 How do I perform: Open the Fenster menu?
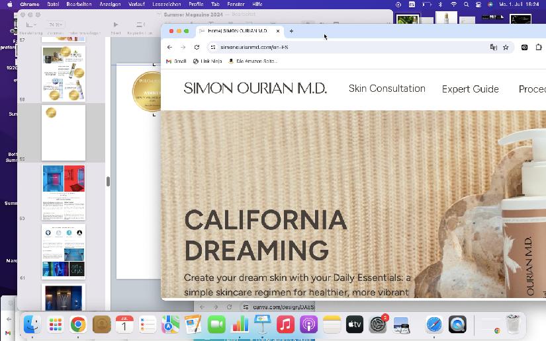click(x=236, y=4)
